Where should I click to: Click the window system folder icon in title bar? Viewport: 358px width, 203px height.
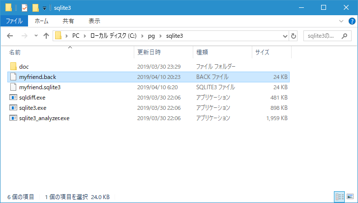click(x=9, y=7)
